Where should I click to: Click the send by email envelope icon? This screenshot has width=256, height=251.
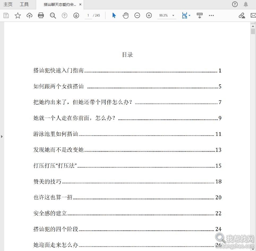click(253, 15)
